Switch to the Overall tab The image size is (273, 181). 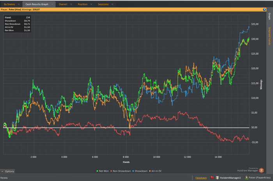coord(63,4)
